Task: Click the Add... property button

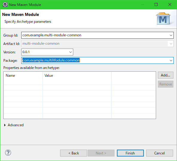Action: point(165,75)
